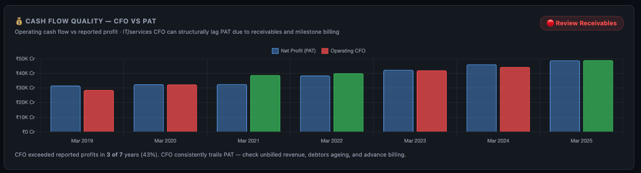Viewport: 641px width, 173px height.
Task: Click the money bag icon in title
Action: [x=19, y=22]
